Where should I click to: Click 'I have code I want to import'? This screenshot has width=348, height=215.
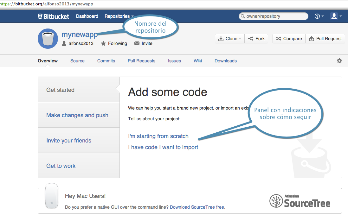tap(163, 147)
